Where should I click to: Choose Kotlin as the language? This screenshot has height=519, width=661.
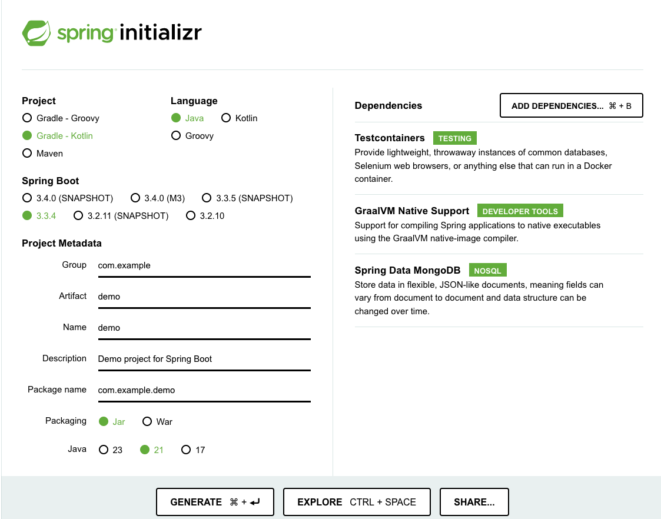coord(227,118)
